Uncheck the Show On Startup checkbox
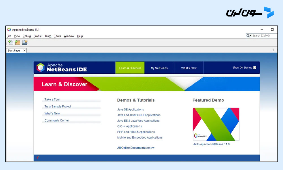This screenshot has width=283, height=170. 255,68
